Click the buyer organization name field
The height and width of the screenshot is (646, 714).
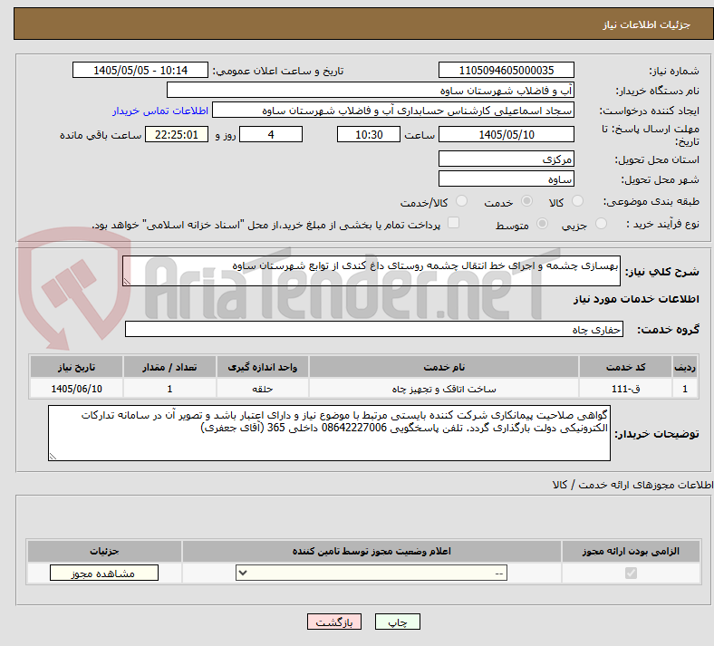coord(371,90)
